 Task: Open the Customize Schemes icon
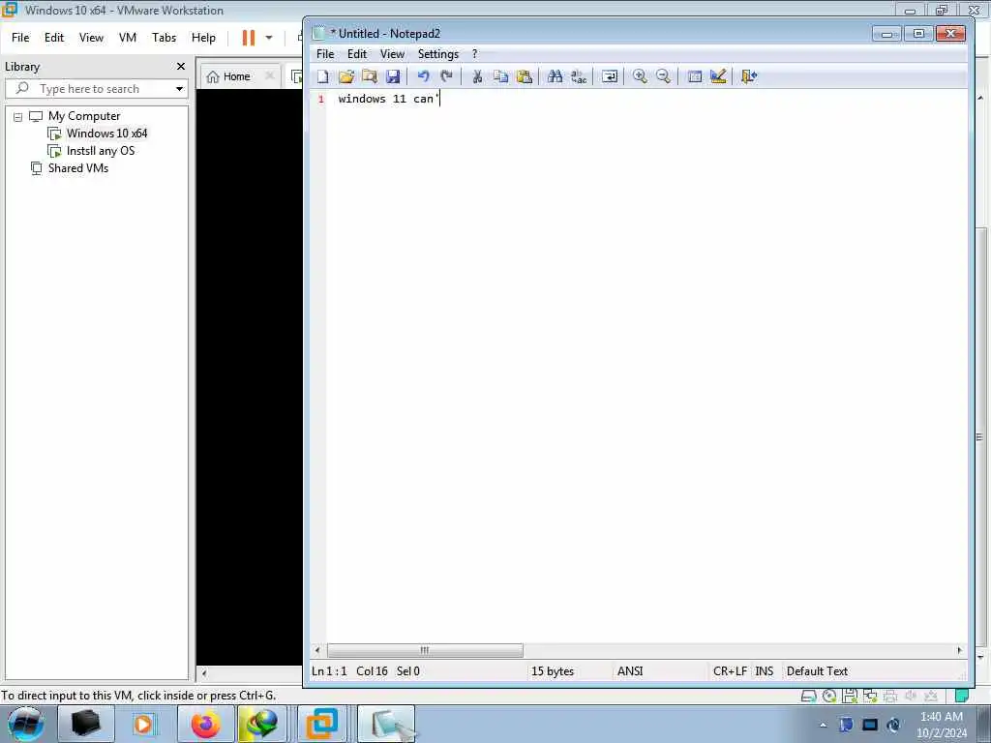[x=718, y=76]
